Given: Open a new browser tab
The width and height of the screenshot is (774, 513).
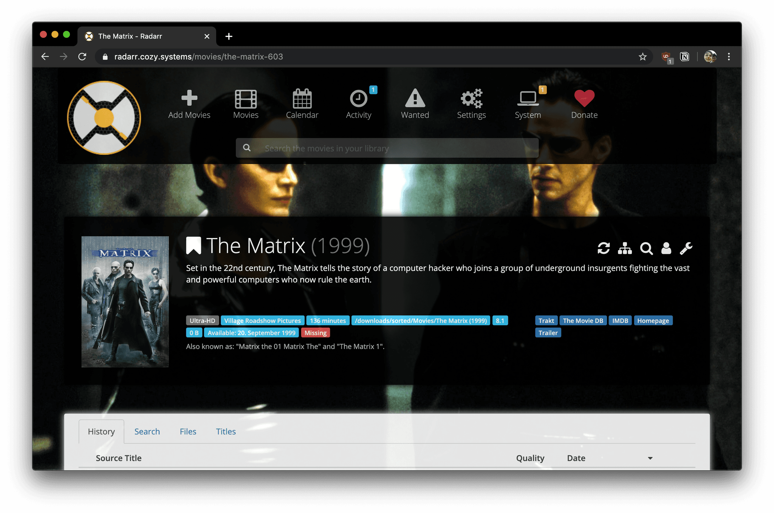Looking at the screenshot, I should click(229, 36).
